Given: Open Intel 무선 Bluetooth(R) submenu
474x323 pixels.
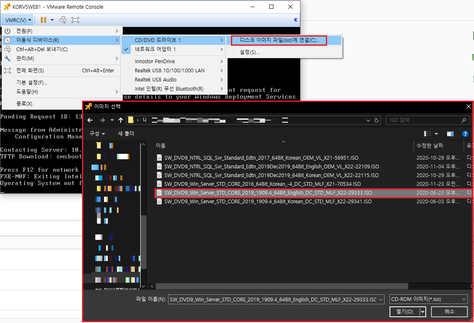Looking at the screenshot, I should (173, 89).
